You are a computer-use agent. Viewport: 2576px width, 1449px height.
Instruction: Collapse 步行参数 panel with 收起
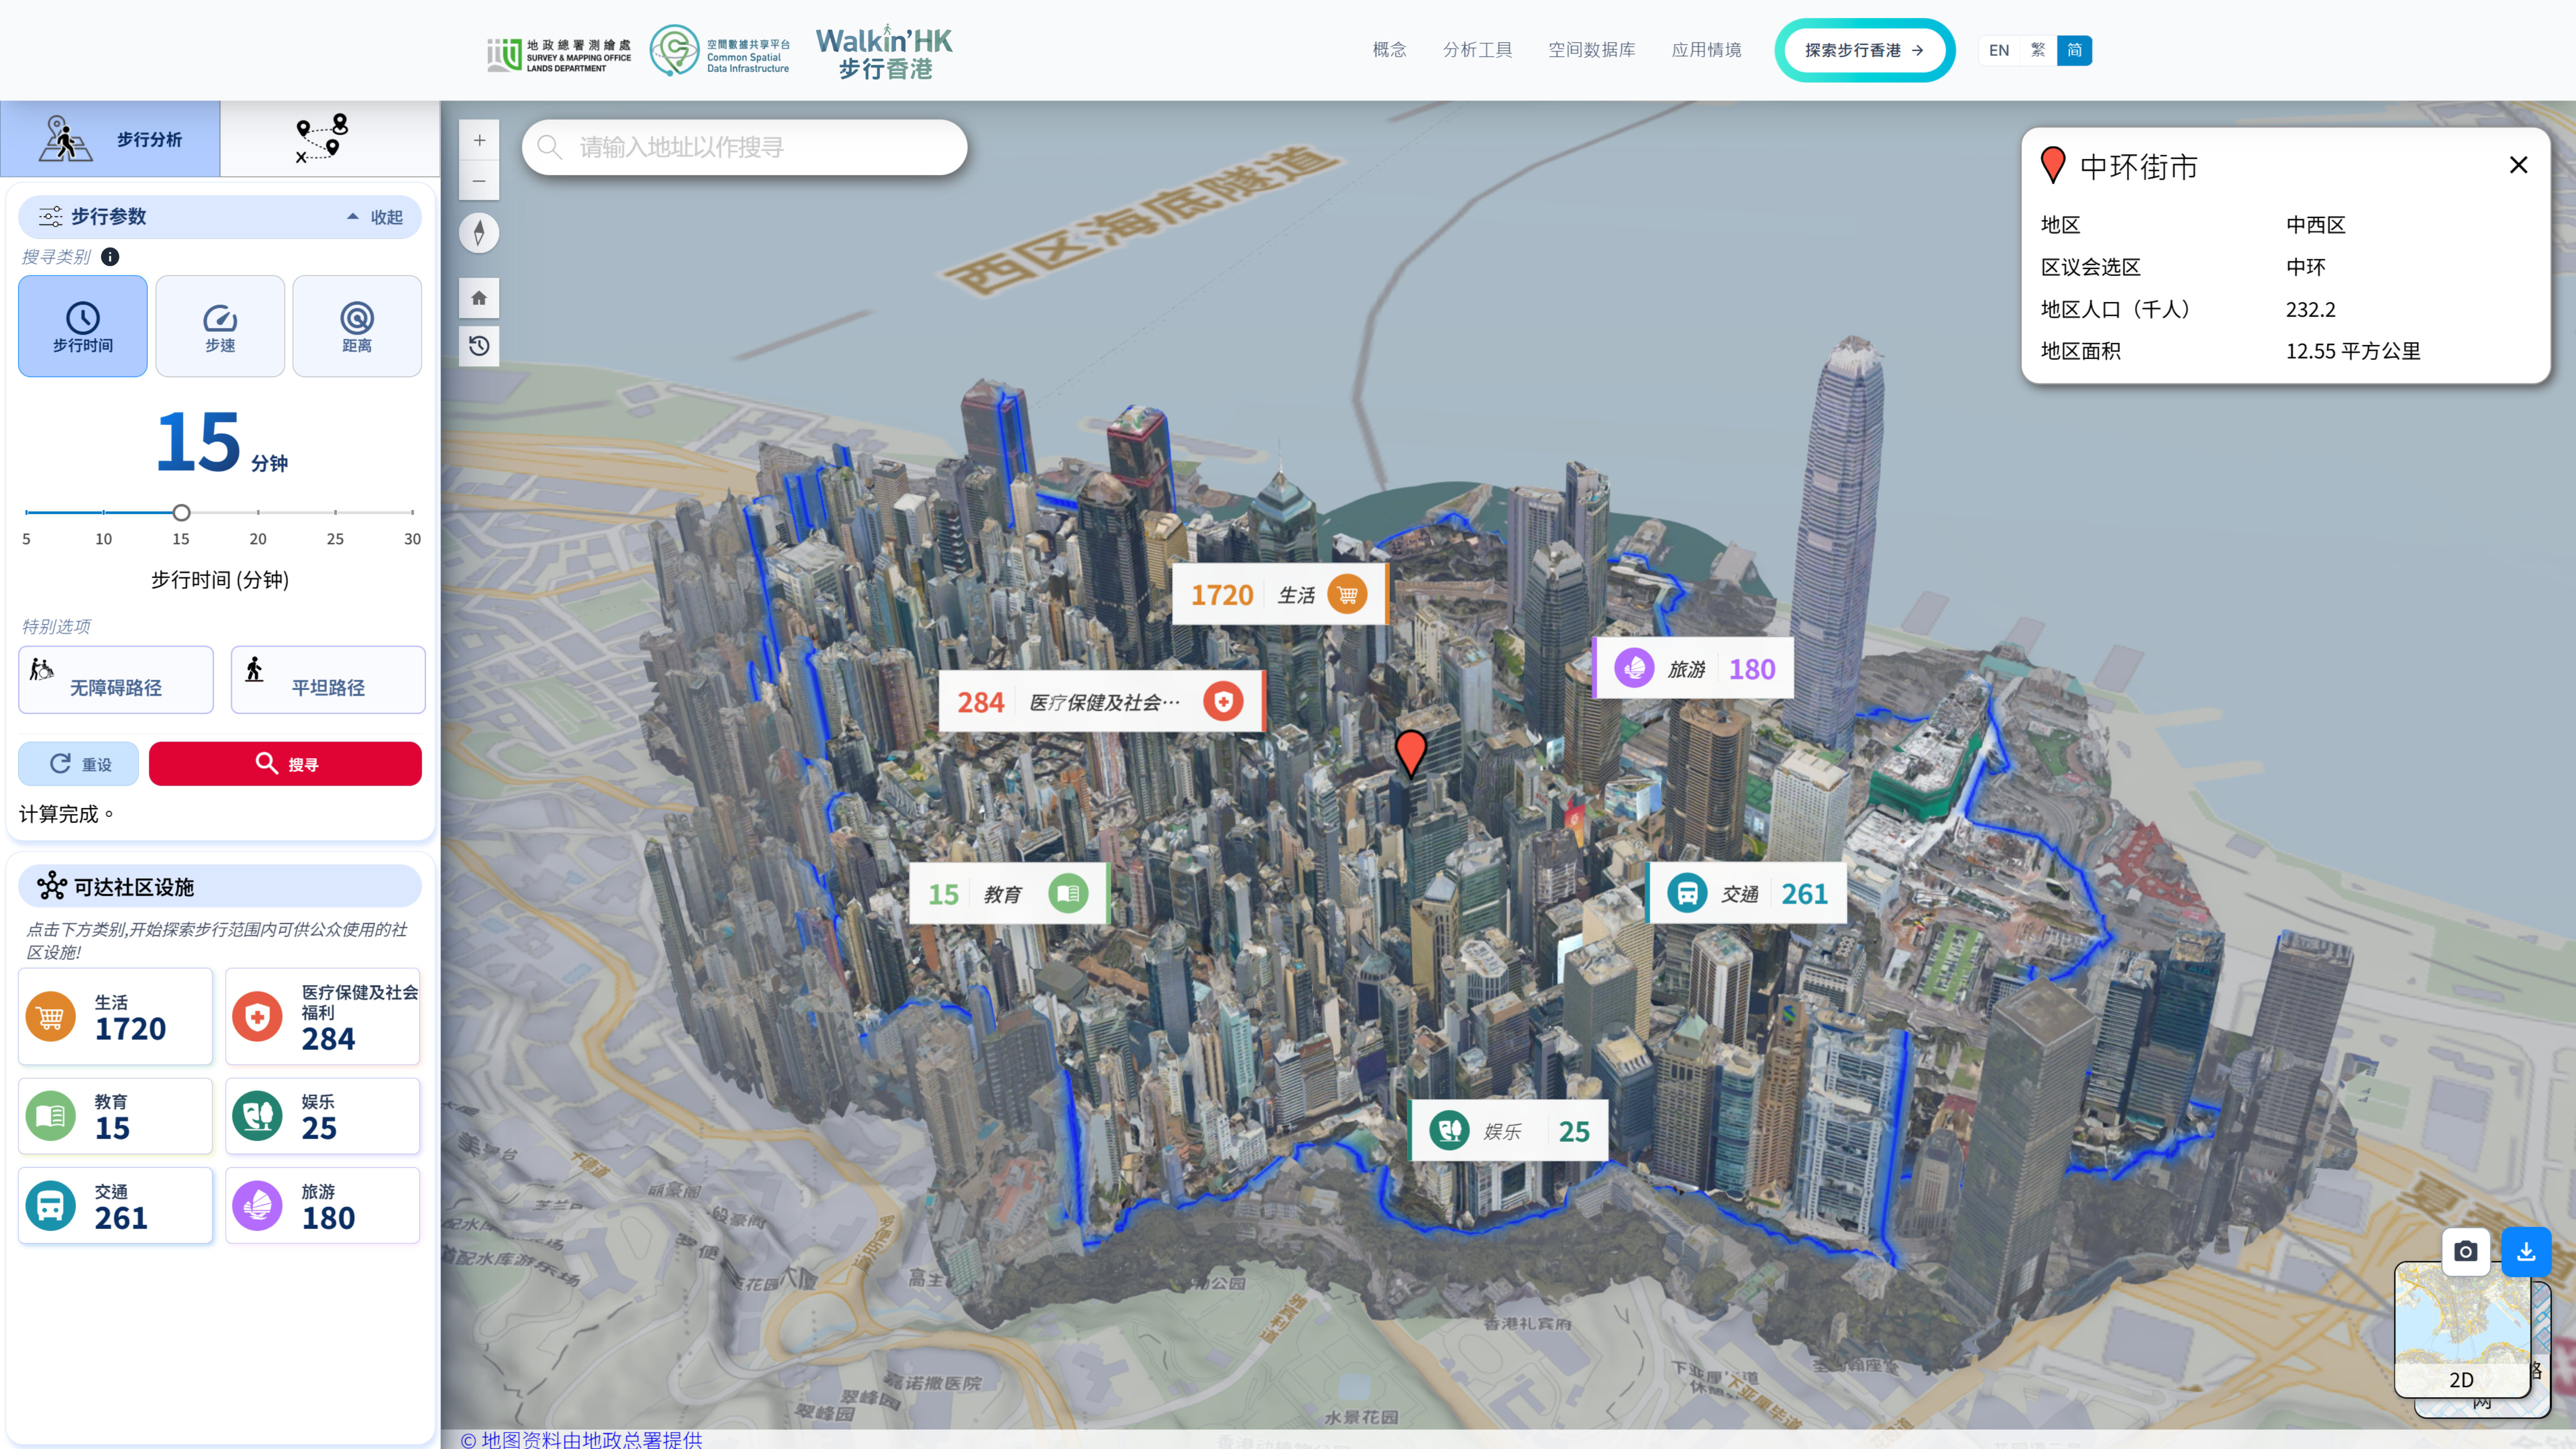pyautogui.click(x=375, y=217)
